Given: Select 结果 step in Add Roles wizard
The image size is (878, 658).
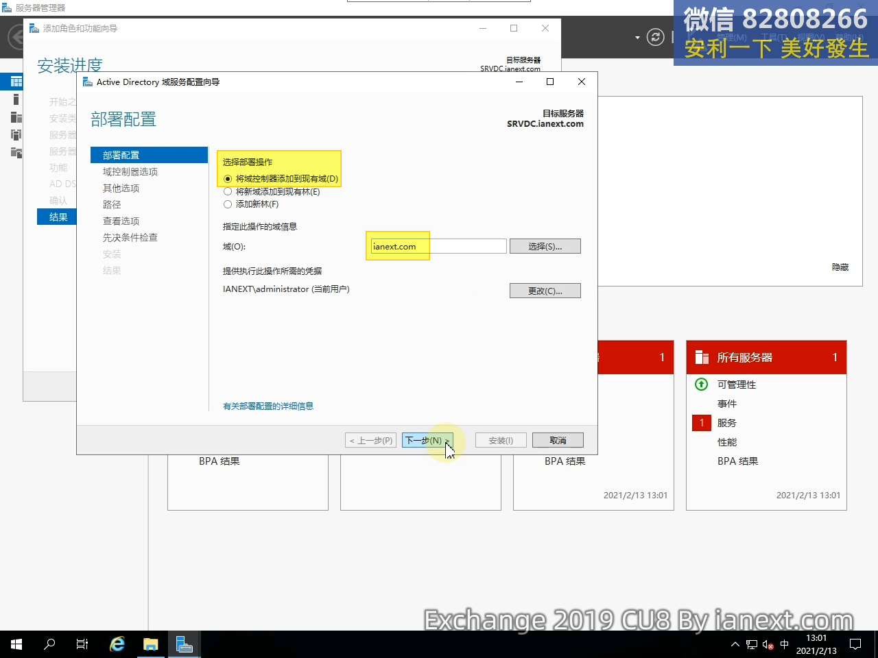Looking at the screenshot, I should [58, 217].
